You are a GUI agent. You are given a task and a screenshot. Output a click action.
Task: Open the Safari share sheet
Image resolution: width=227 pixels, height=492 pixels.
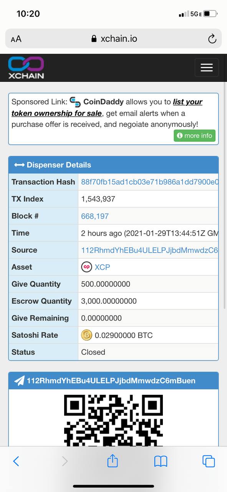(113, 460)
